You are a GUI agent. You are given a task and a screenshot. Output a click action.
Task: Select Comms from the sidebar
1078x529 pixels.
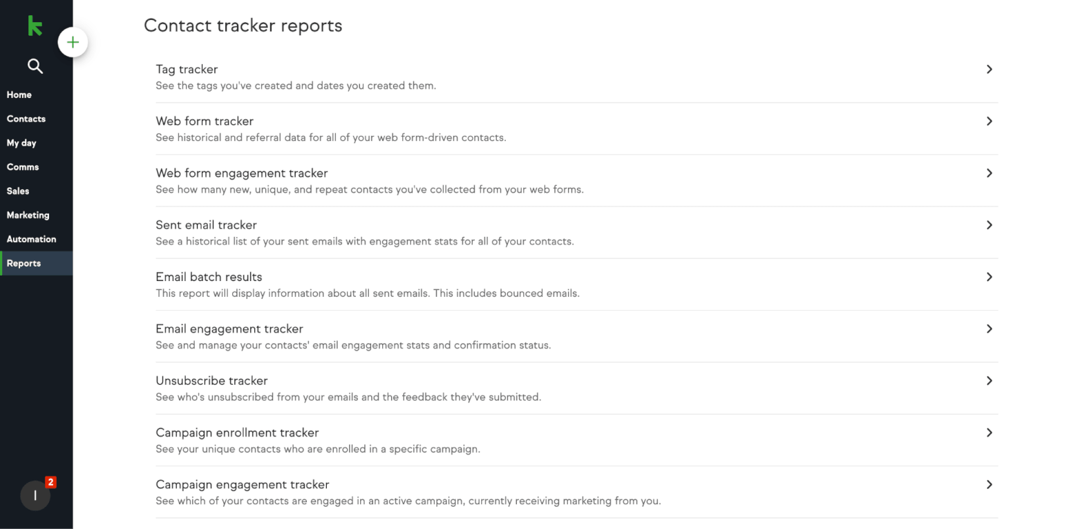[x=23, y=166]
